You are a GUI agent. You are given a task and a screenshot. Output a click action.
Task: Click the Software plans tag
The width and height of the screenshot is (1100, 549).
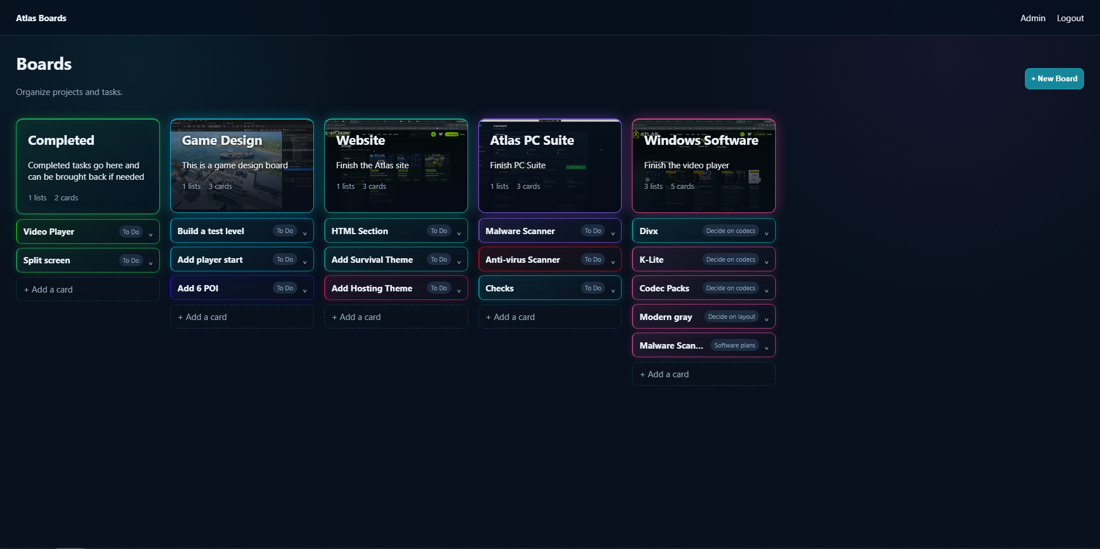pyautogui.click(x=734, y=345)
